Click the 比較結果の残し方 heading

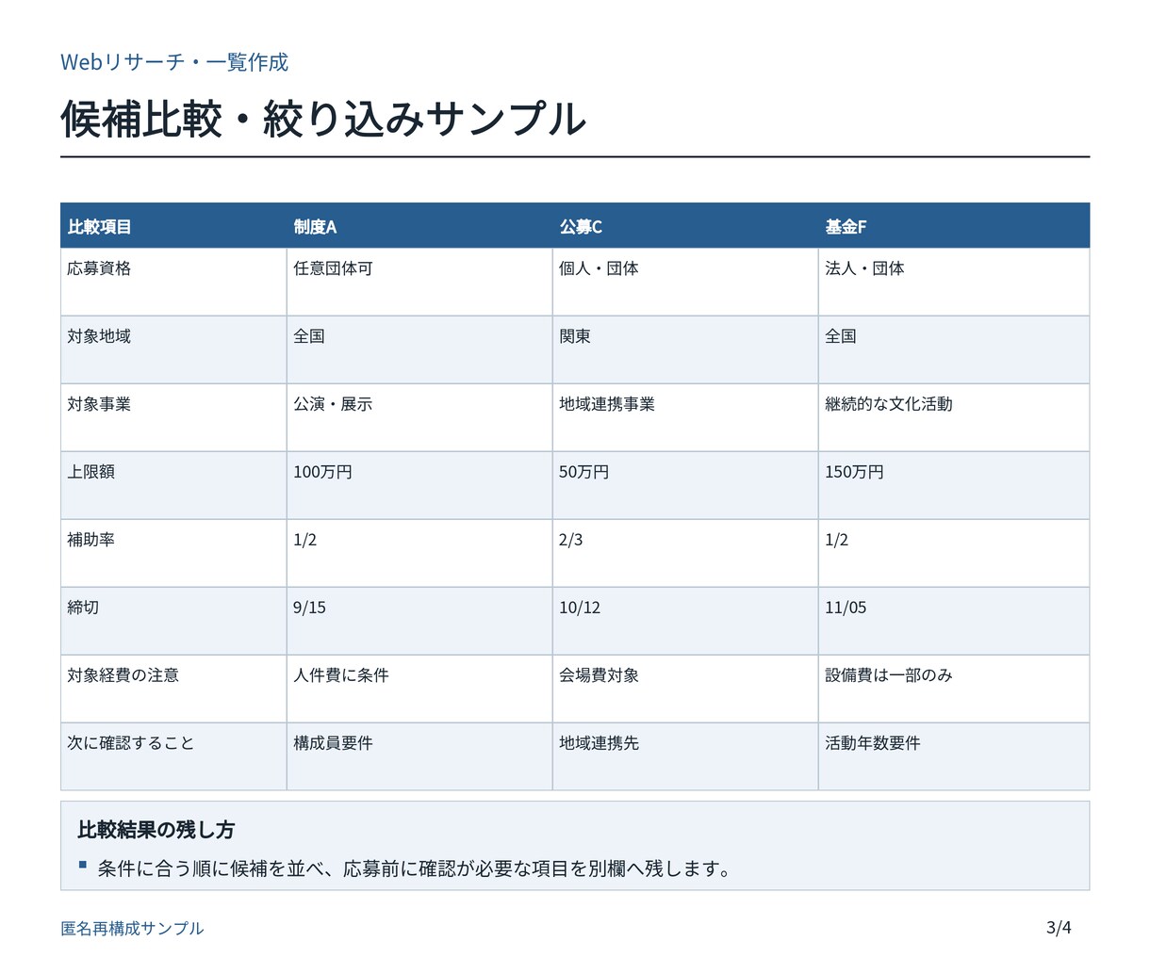tap(156, 830)
